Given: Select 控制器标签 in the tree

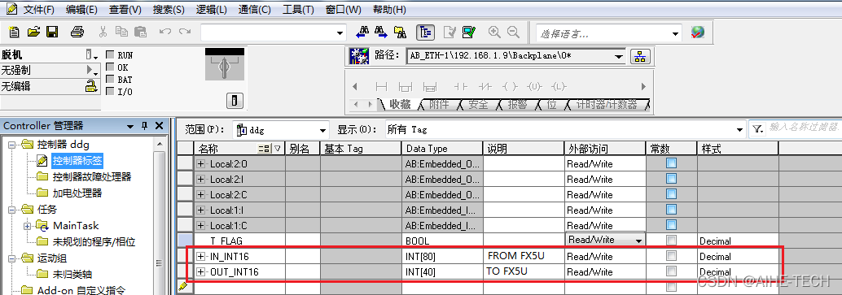Looking at the screenshot, I should tap(77, 160).
